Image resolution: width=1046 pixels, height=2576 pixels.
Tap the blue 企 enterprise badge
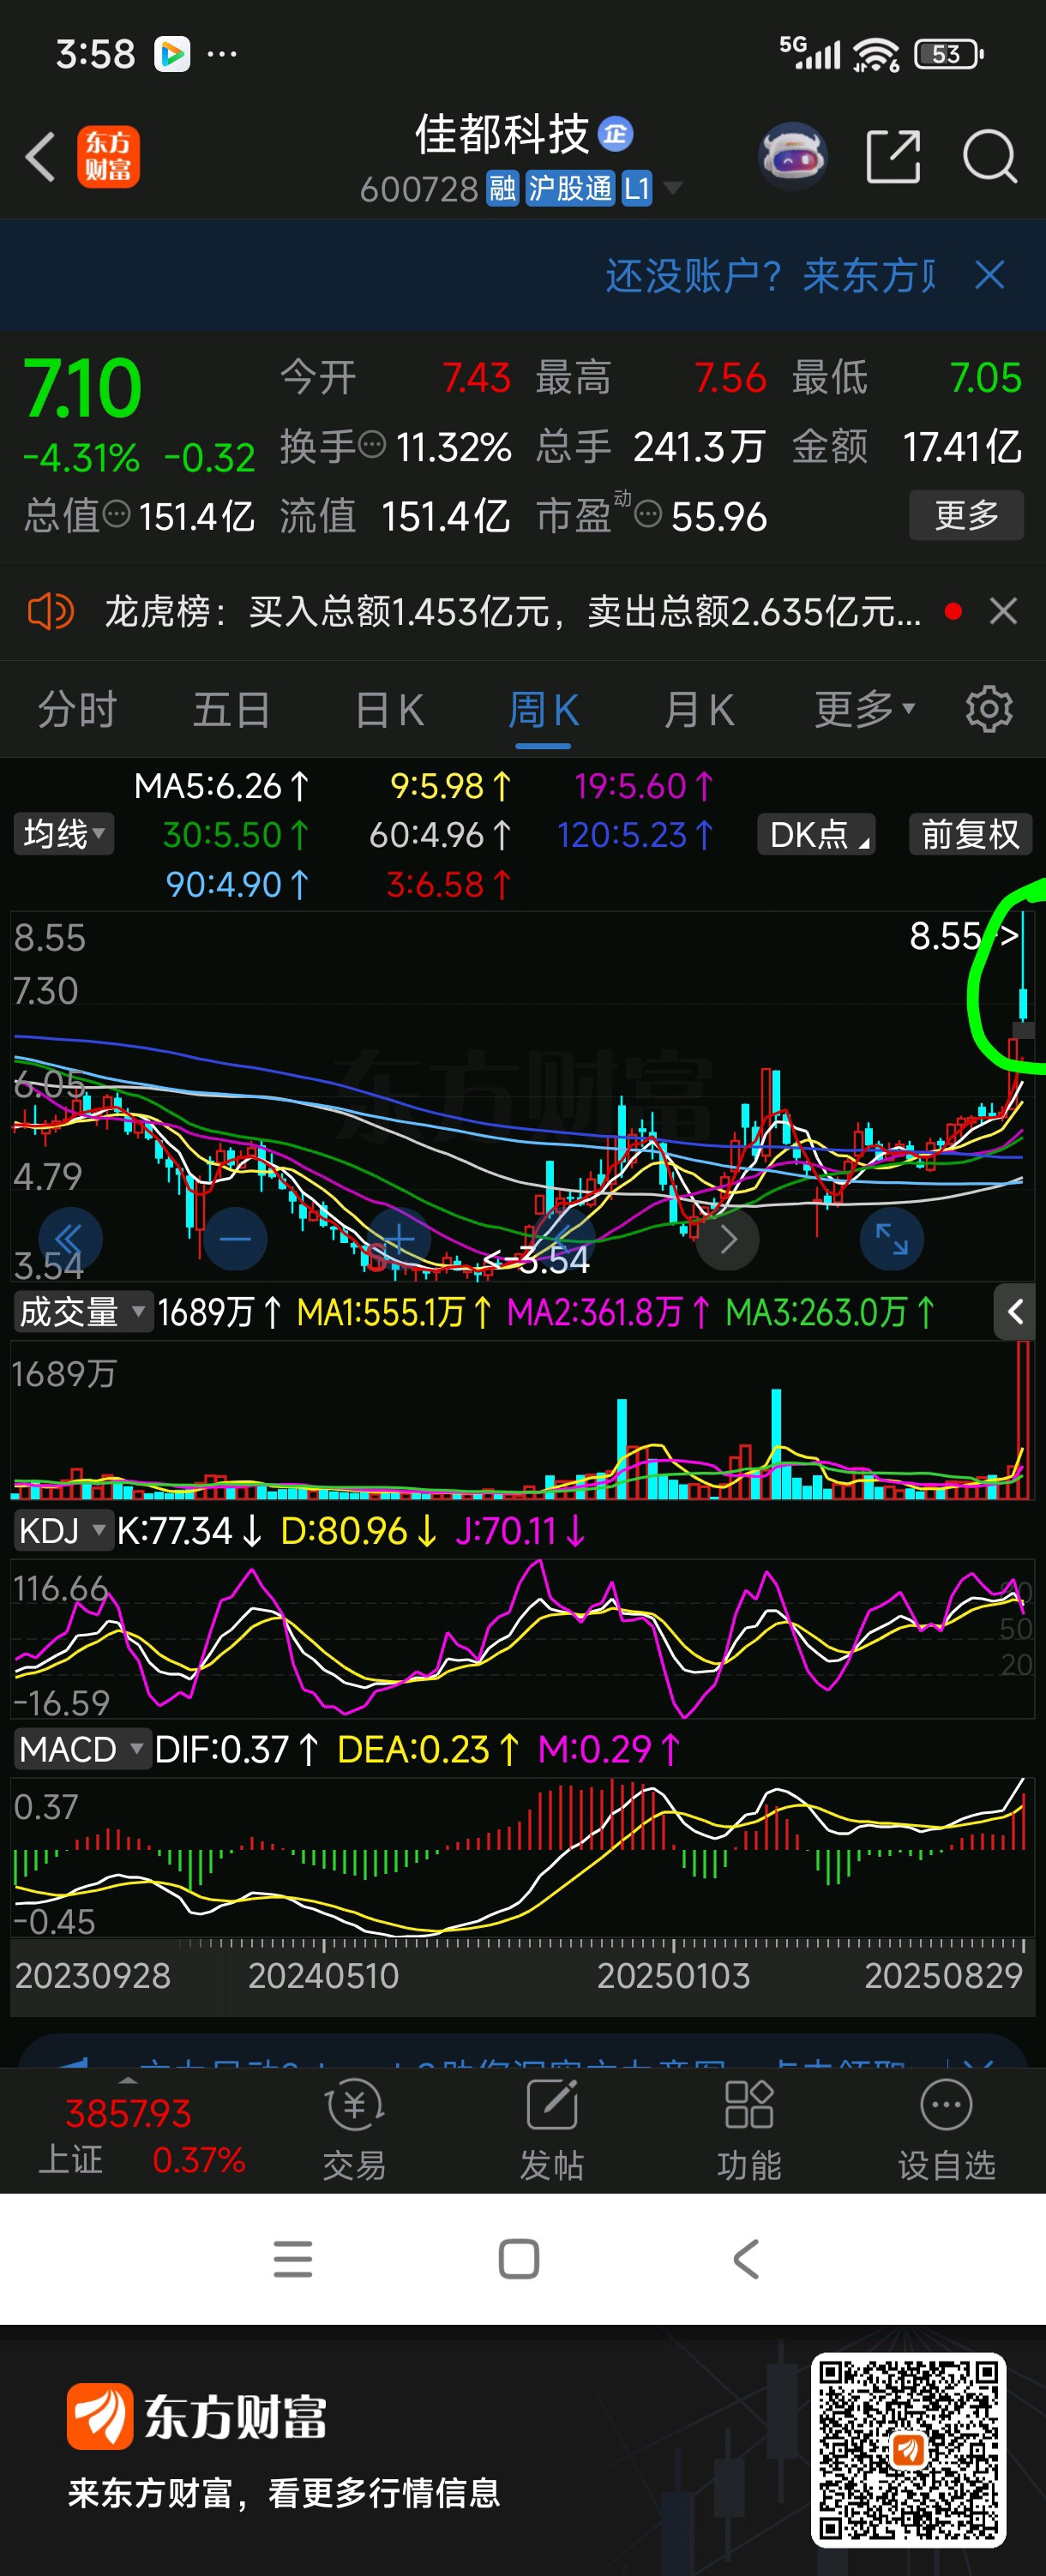(x=615, y=134)
